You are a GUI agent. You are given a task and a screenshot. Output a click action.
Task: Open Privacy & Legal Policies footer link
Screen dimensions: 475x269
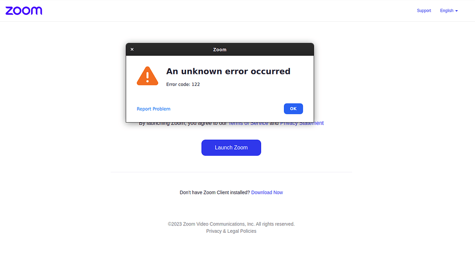pos(231,231)
